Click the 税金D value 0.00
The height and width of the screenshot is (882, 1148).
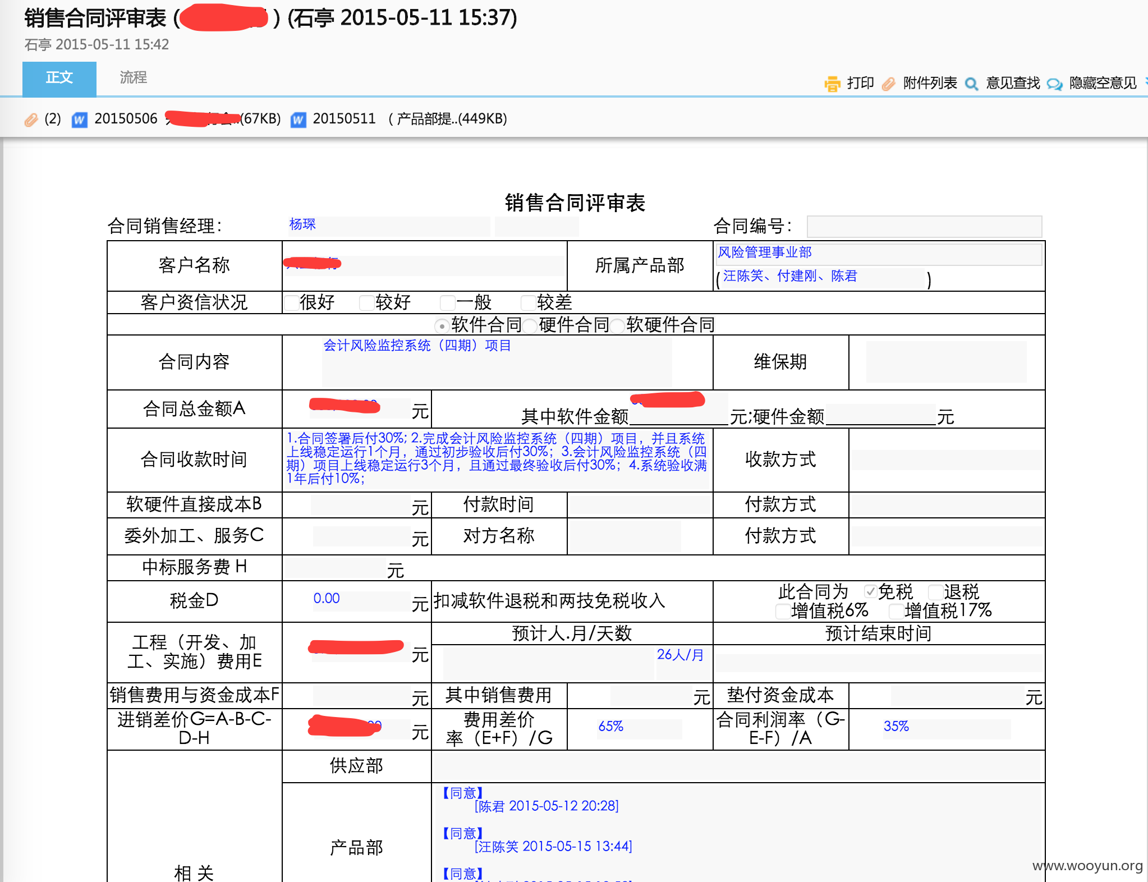click(327, 599)
